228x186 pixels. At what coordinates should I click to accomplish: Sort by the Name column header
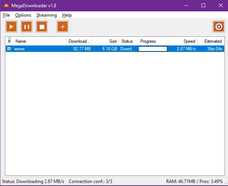pyautogui.click(x=39, y=41)
